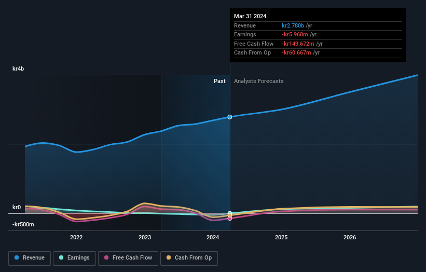This screenshot has height=272, width=426.
Task: Click the -kr500m y-axis label
Action: tap(23, 224)
